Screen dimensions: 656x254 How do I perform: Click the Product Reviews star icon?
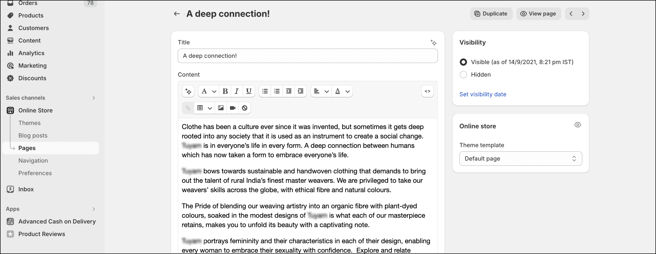click(x=10, y=234)
